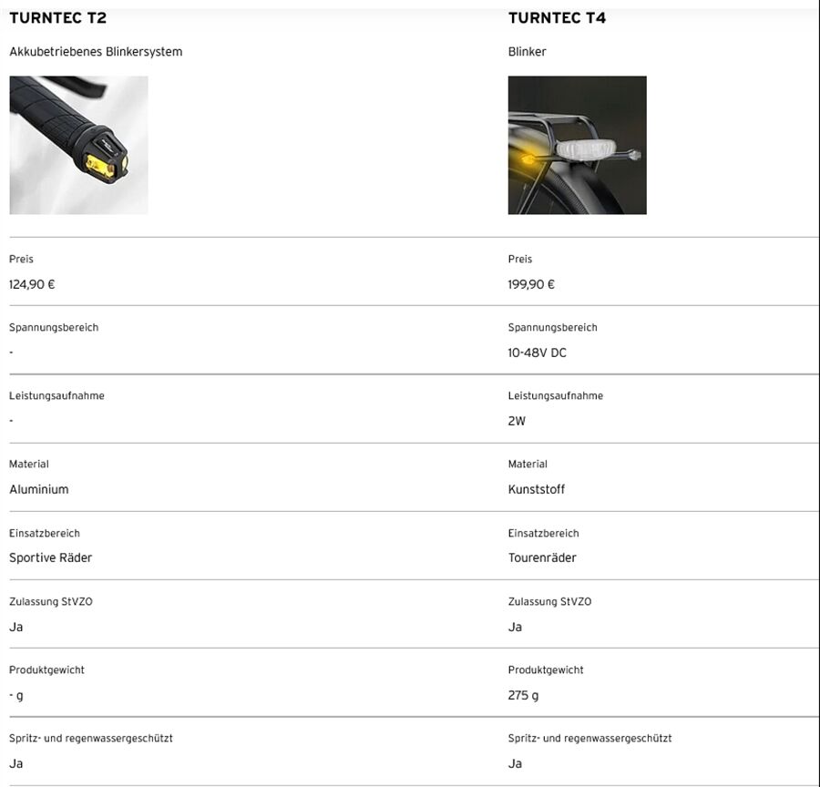
Task: Click the 10-48V DC voltage value
Action: pos(537,353)
